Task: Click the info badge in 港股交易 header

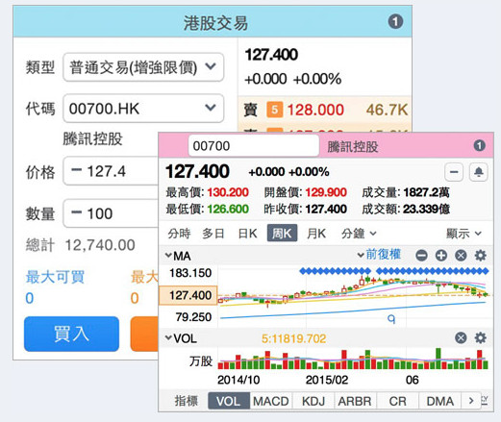Action: 395,22
